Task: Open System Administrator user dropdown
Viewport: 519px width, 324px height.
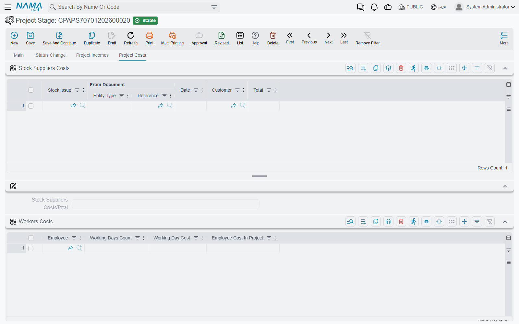Action: 485,7
